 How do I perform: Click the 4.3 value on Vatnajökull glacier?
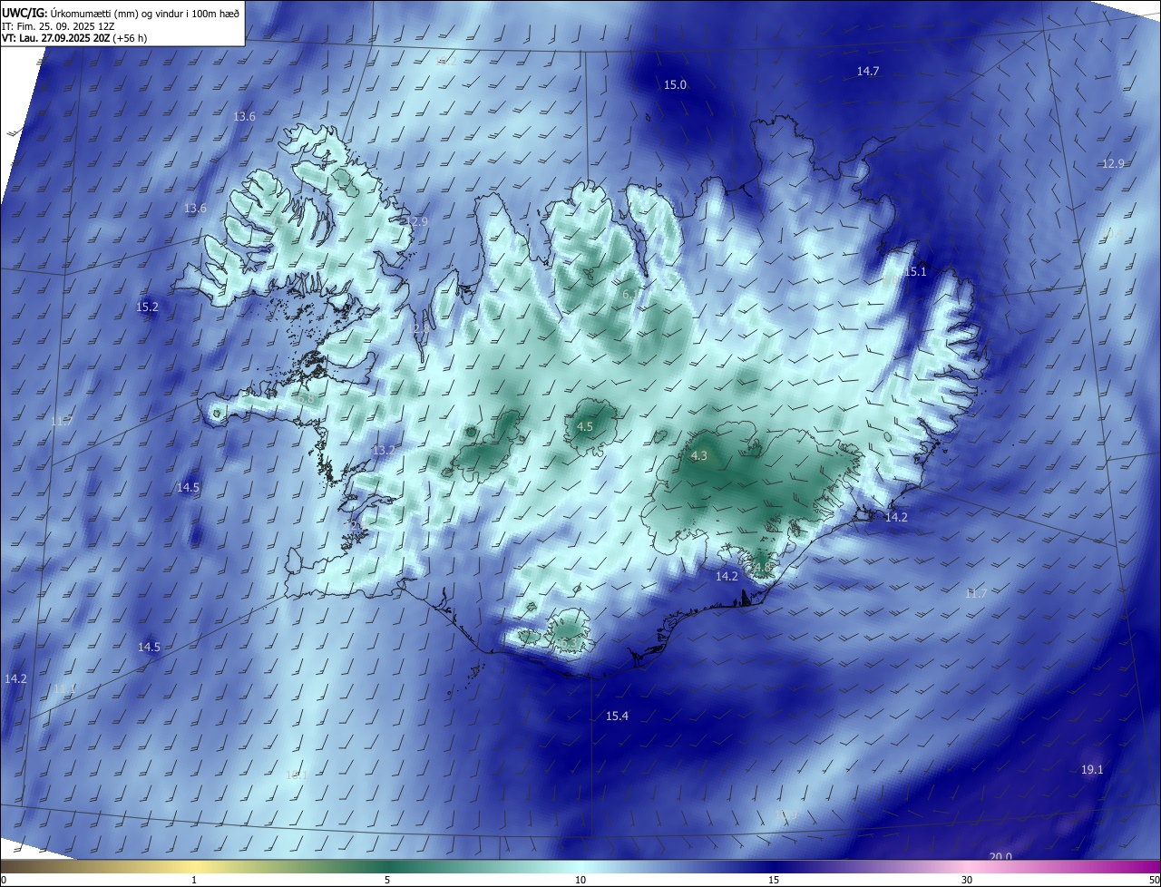tap(698, 456)
